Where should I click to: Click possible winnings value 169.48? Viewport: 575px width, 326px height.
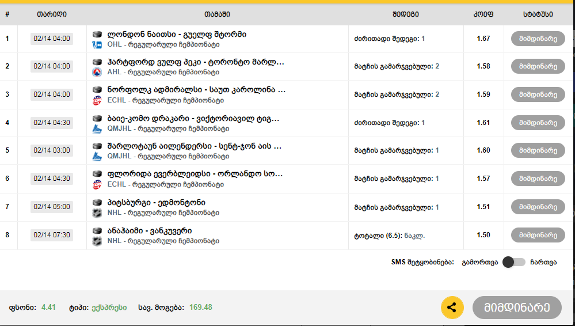[201, 307]
